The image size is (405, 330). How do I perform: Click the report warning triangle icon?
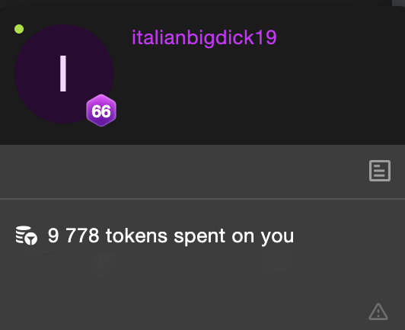pyautogui.click(x=378, y=312)
